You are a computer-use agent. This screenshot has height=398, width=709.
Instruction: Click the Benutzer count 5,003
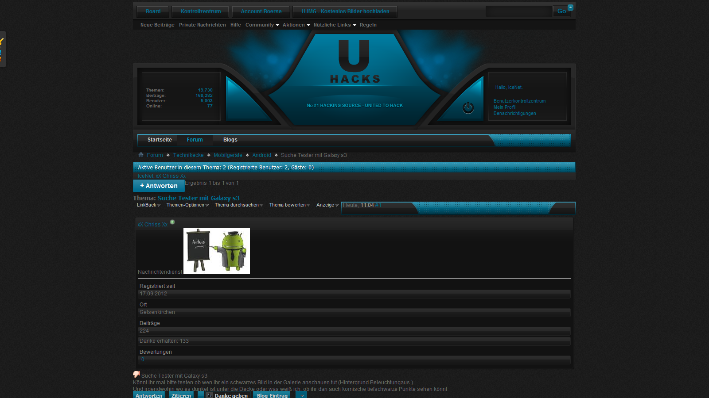[x=206, y=101]
